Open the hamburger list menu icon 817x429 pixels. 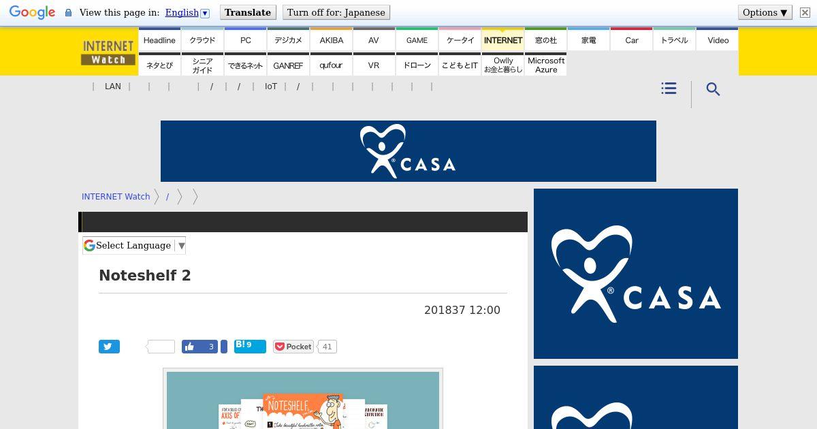[669, 89]
